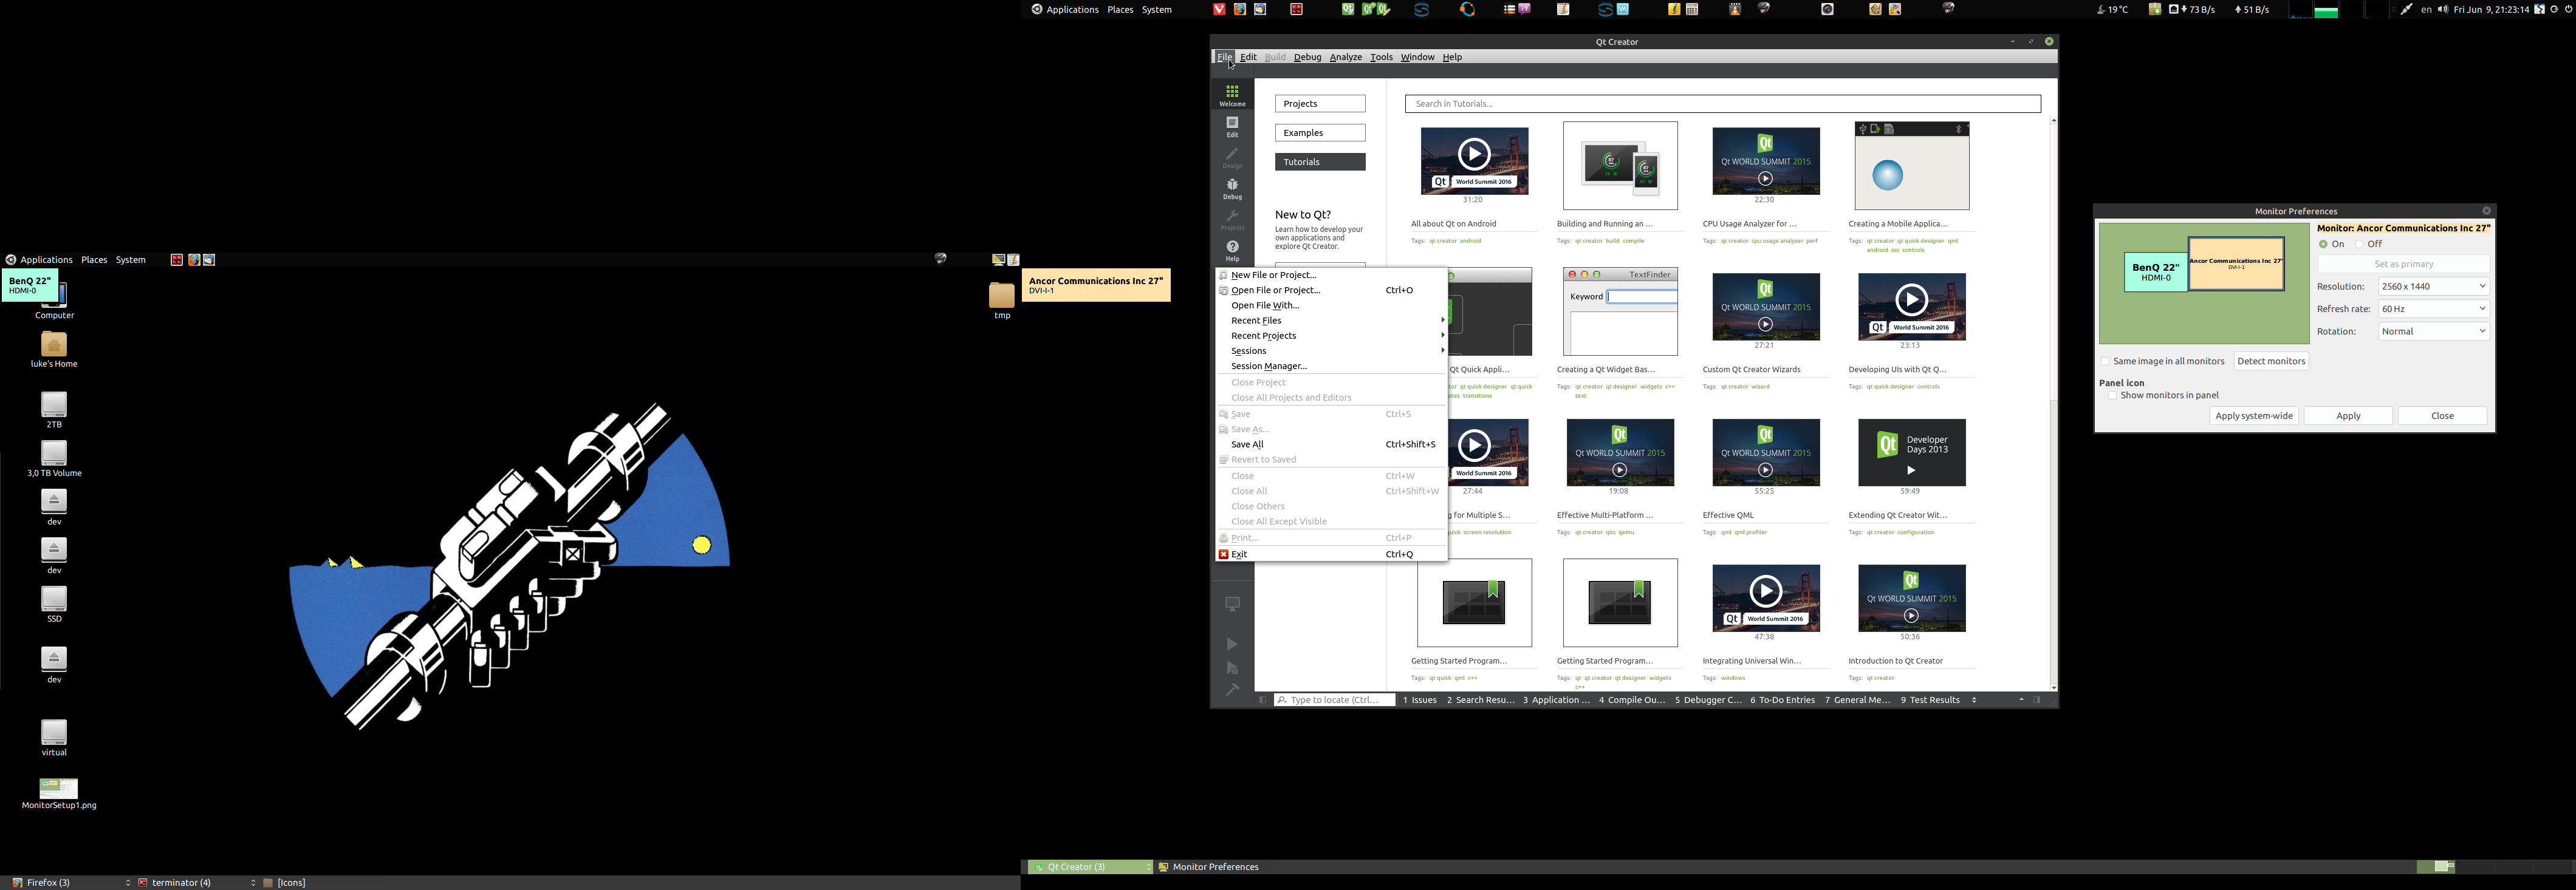Click the Help mode icon

click(1232, 250)
